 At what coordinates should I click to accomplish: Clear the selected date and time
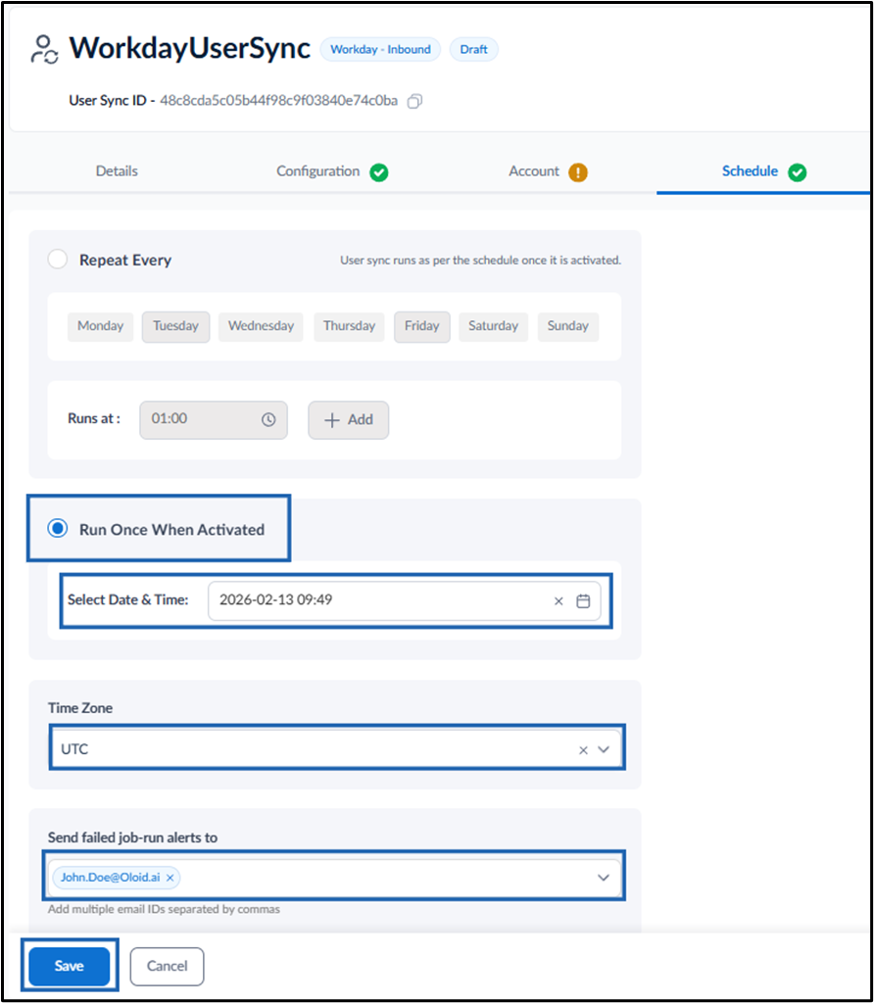point(558,600)
